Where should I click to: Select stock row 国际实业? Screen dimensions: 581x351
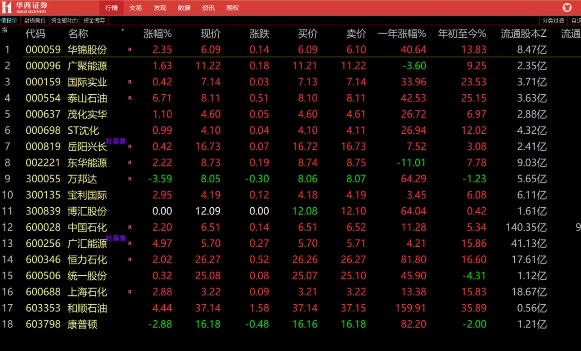click(x=290, y=82)
